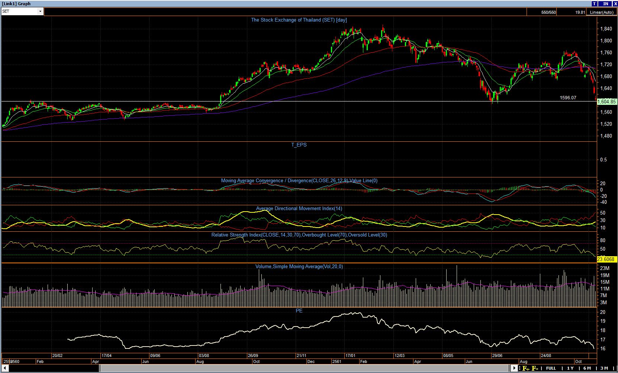Viewport: 618px width, 373px height.
Task: Set the chart range to 6M
Action: 587,368
